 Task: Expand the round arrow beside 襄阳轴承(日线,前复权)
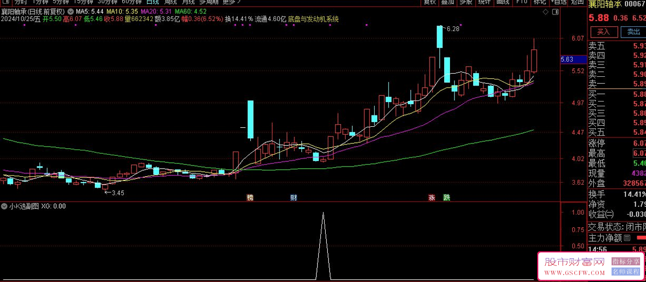click(x=71, y=11)
